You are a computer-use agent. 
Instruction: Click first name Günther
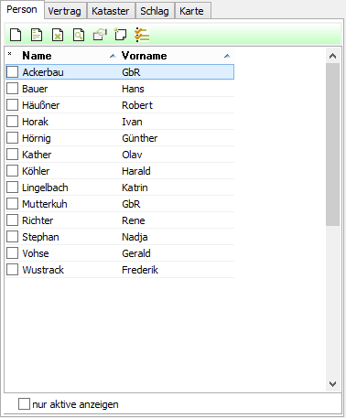(140, 138)
